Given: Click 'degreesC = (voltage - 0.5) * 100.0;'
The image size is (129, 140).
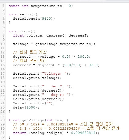Looking at the screenshot, I should pos(52,57).
